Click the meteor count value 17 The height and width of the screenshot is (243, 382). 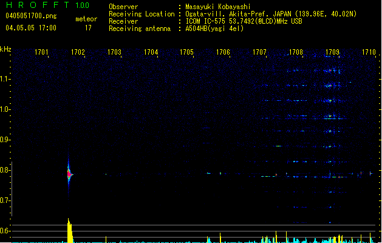coord(88,28)
